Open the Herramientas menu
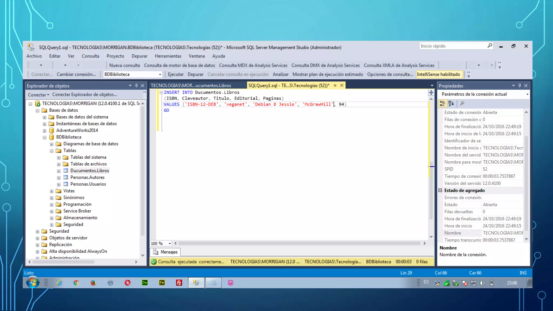 pos(168,56)
